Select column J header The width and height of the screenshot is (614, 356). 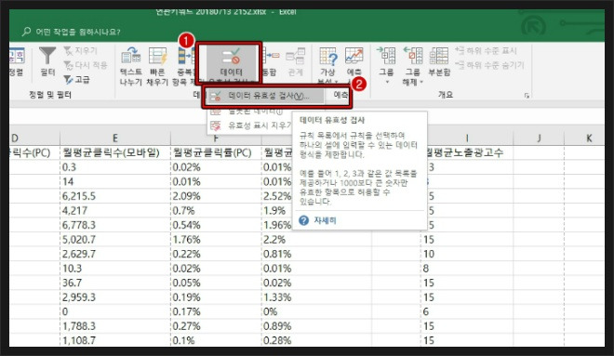pos(539,138)
